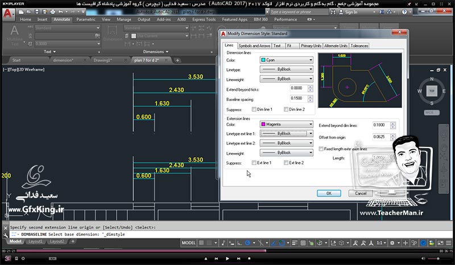
Task: Click the Baseline spacing value field
Action: (298, 99)
